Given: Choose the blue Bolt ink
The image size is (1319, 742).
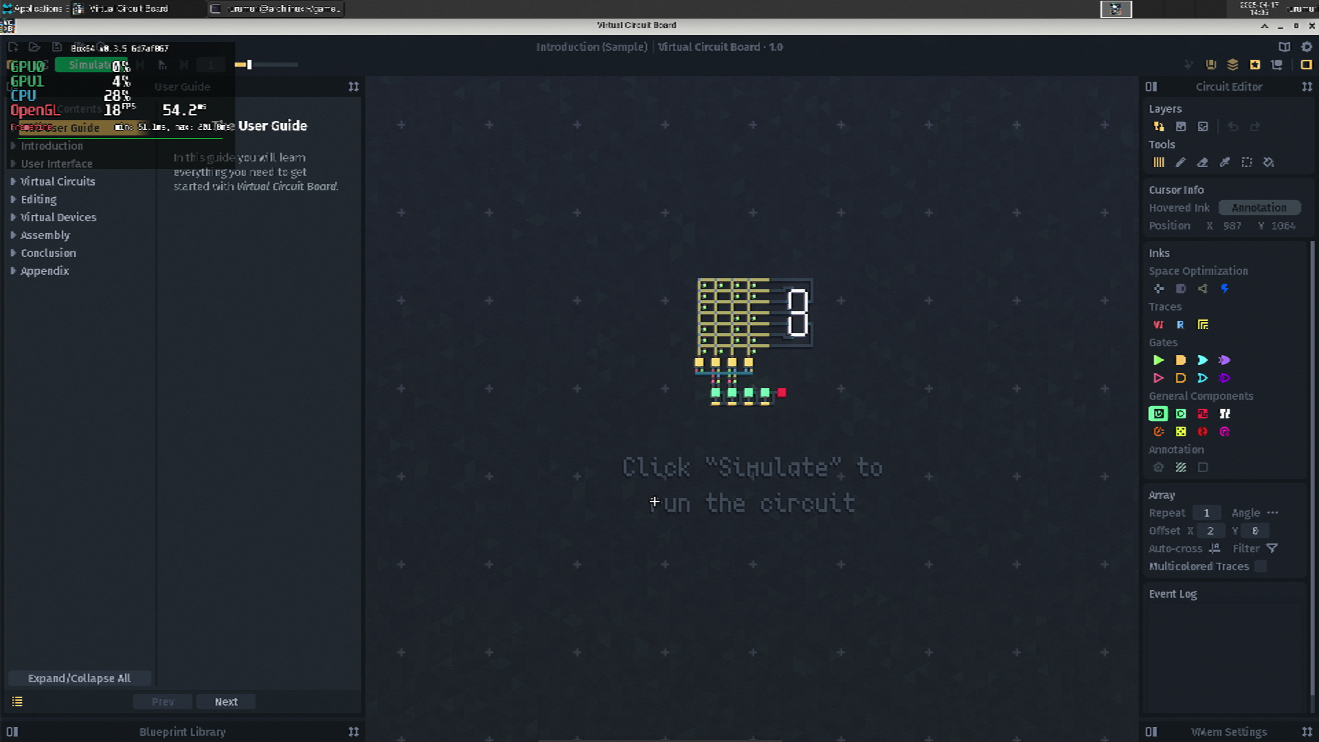Looking at the screenshot, I should [x=1225, y=289].
